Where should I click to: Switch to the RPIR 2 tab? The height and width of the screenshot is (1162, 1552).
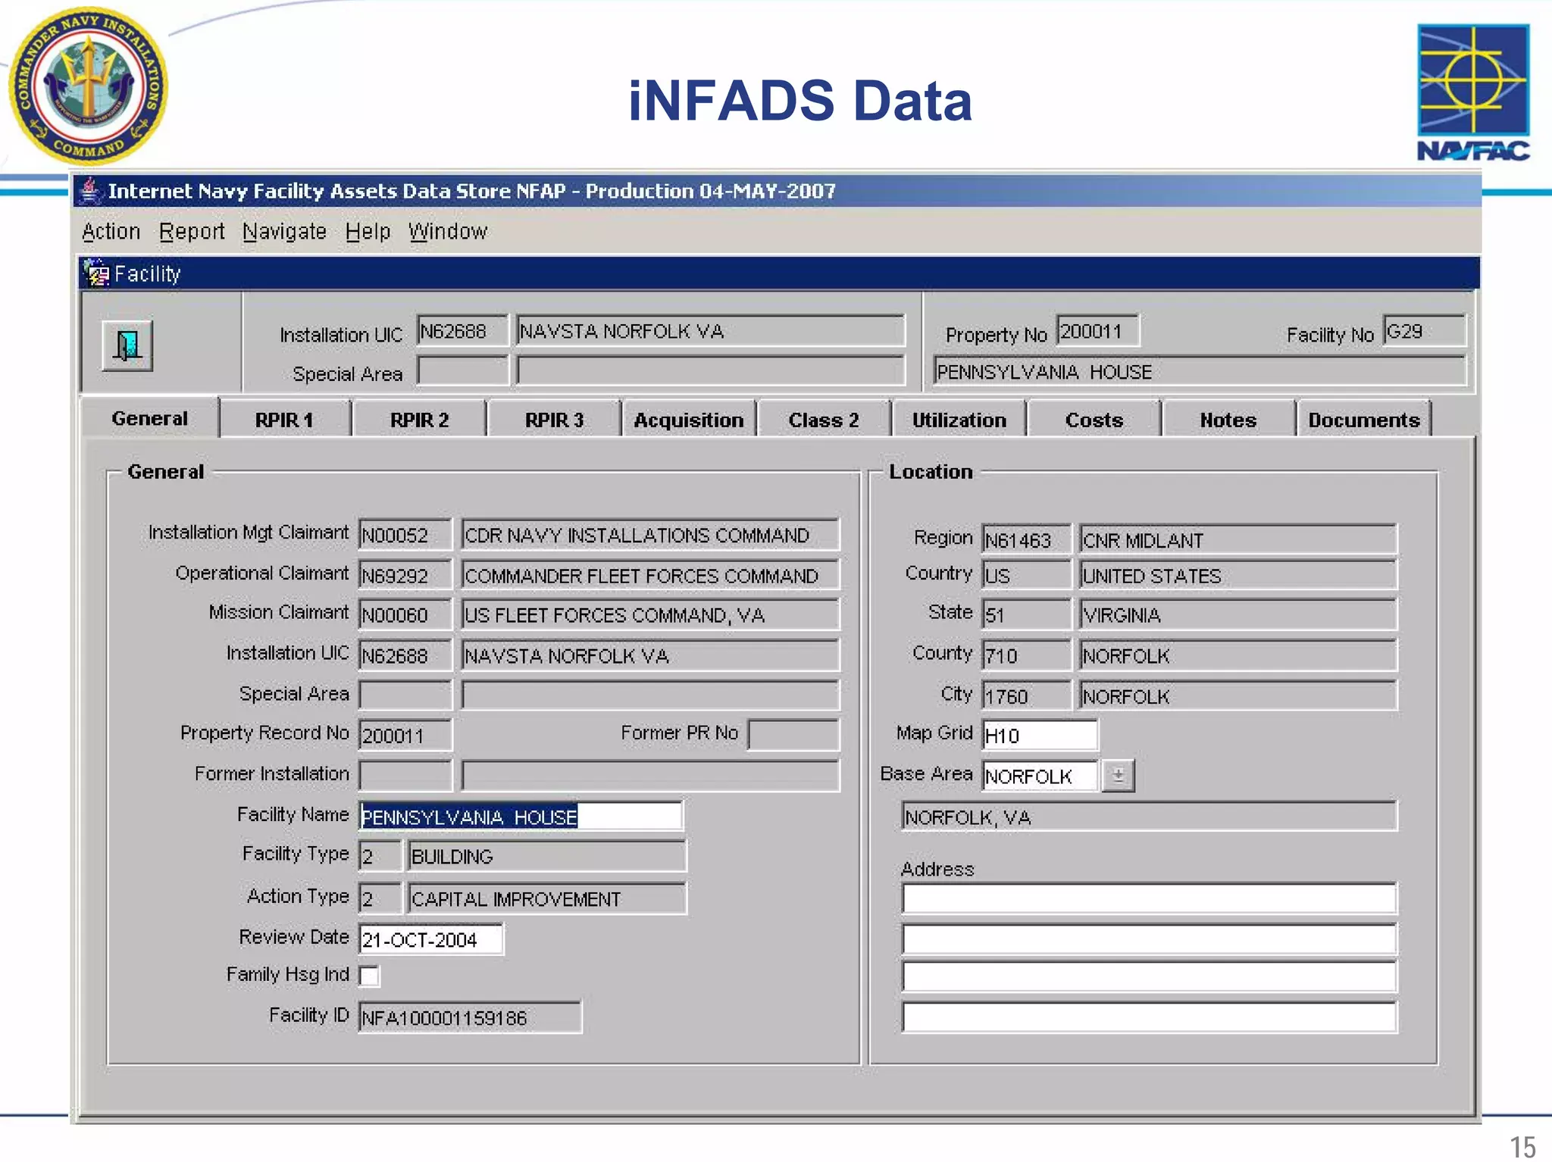pyautogui.click(x=419, y=420)
